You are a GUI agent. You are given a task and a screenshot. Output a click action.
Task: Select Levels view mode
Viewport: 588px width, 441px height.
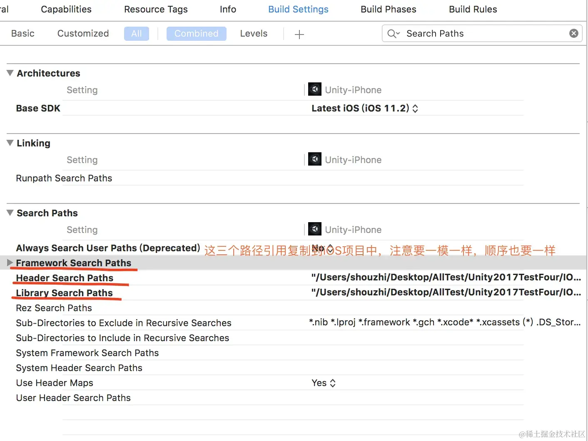click(x=254, y=33)
